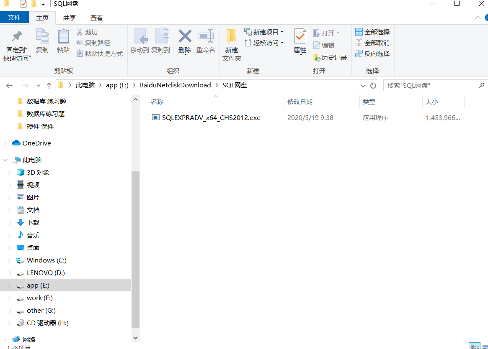This screenshot has height=349, width=488.
Task: Clear selection with 全部取消
Action: [372, 43]
